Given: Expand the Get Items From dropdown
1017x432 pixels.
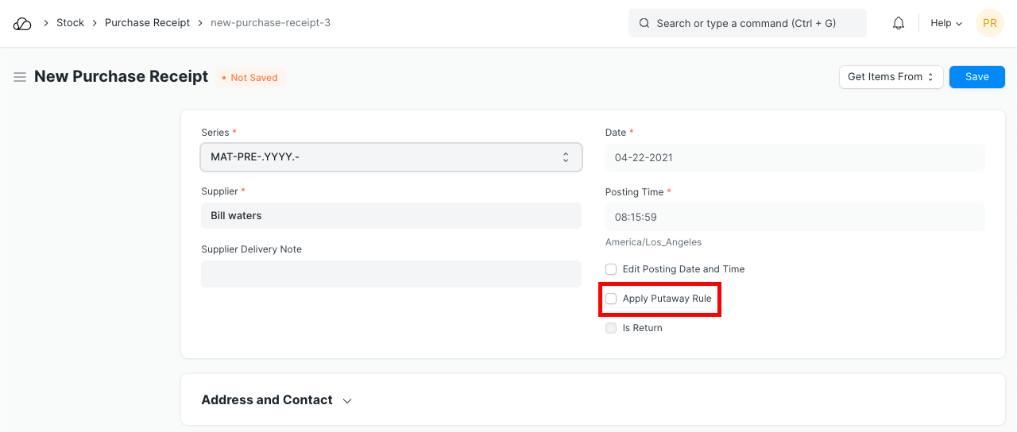Looking at the screenshot, I should coord(891,77).
